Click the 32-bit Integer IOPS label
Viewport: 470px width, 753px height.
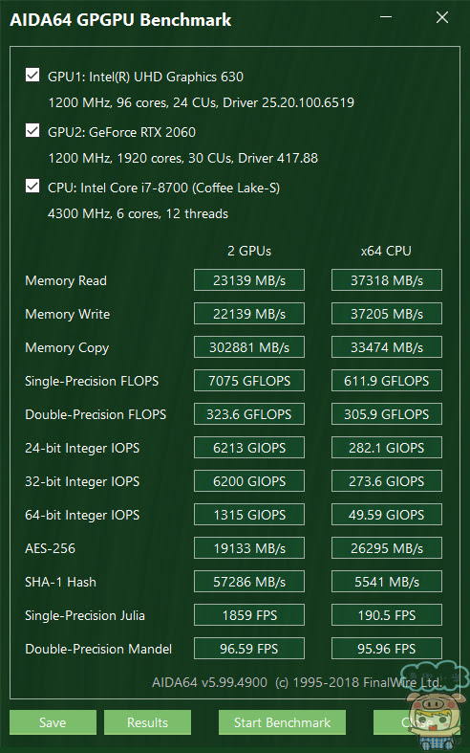pos(82,482)
